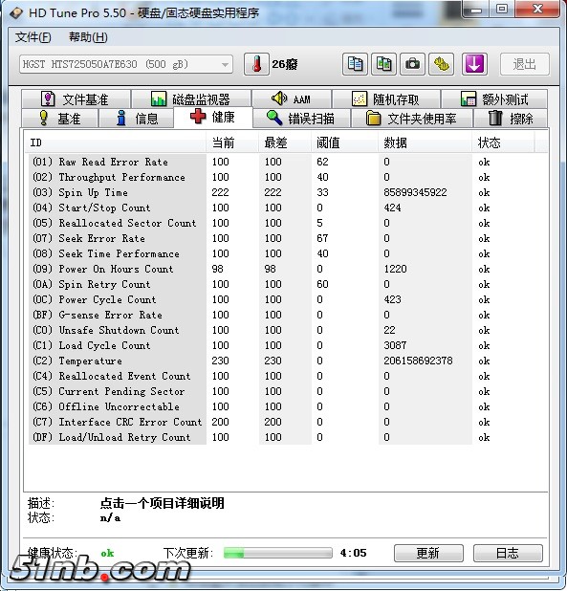Copy info to clipboard toolbar icon
The image size is (567, 591).
pyautogui.click(x=355, y=64)
